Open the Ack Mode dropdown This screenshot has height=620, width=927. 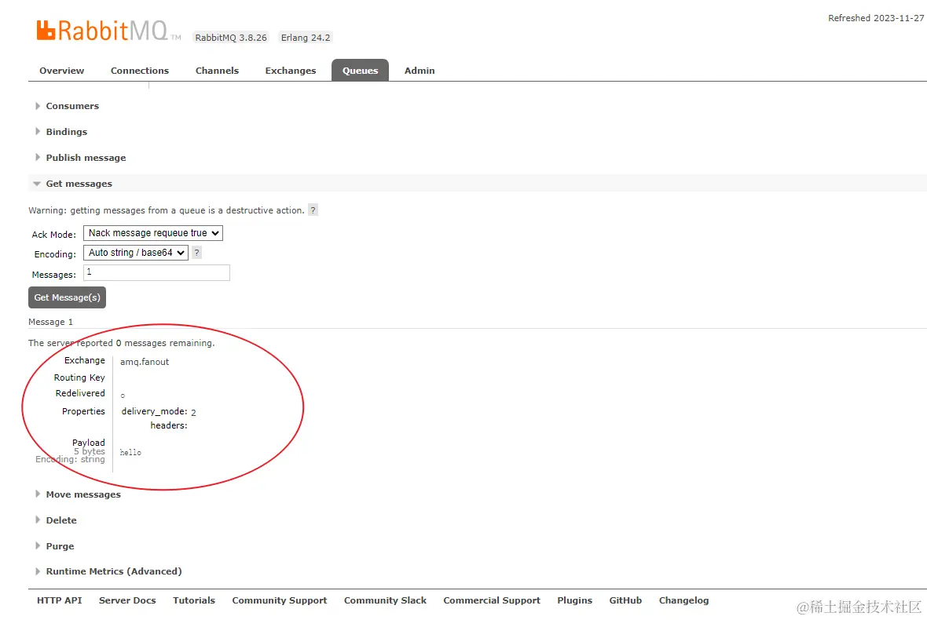click(x=153, y=233)
